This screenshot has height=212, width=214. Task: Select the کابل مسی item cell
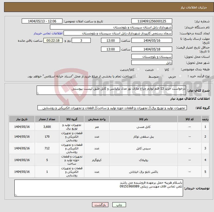pos(143,127)
